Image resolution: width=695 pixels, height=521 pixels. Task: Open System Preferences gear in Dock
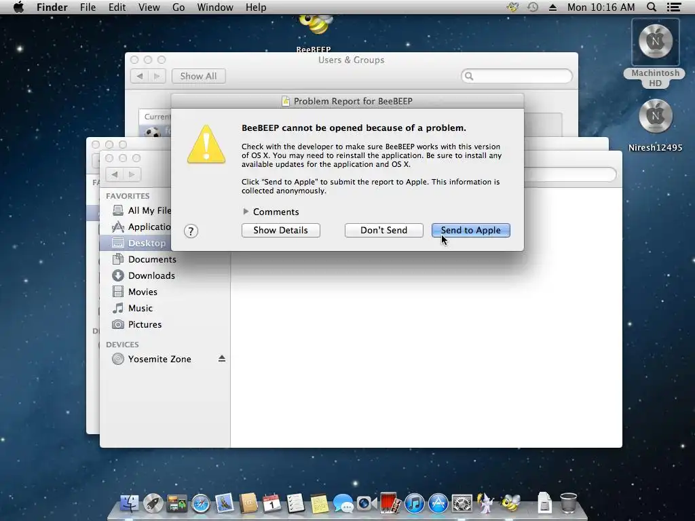tap(462, 504)
